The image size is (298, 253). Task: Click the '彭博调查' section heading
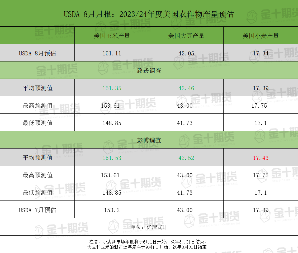(149, 140)
